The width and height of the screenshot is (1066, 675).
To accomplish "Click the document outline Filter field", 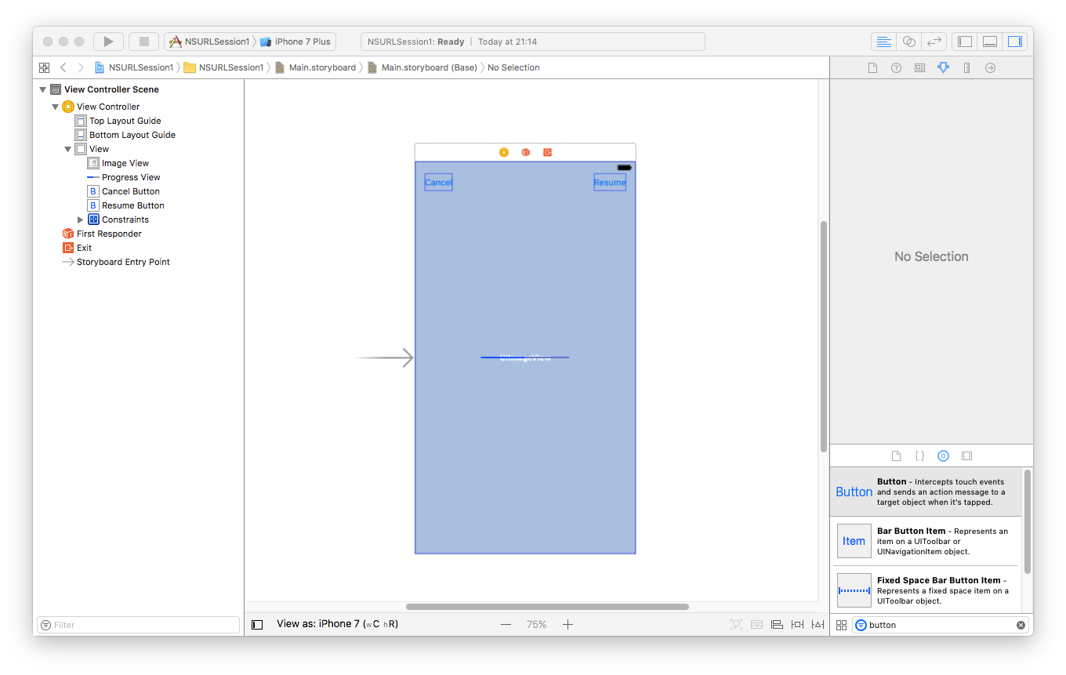I will (138, 625).
